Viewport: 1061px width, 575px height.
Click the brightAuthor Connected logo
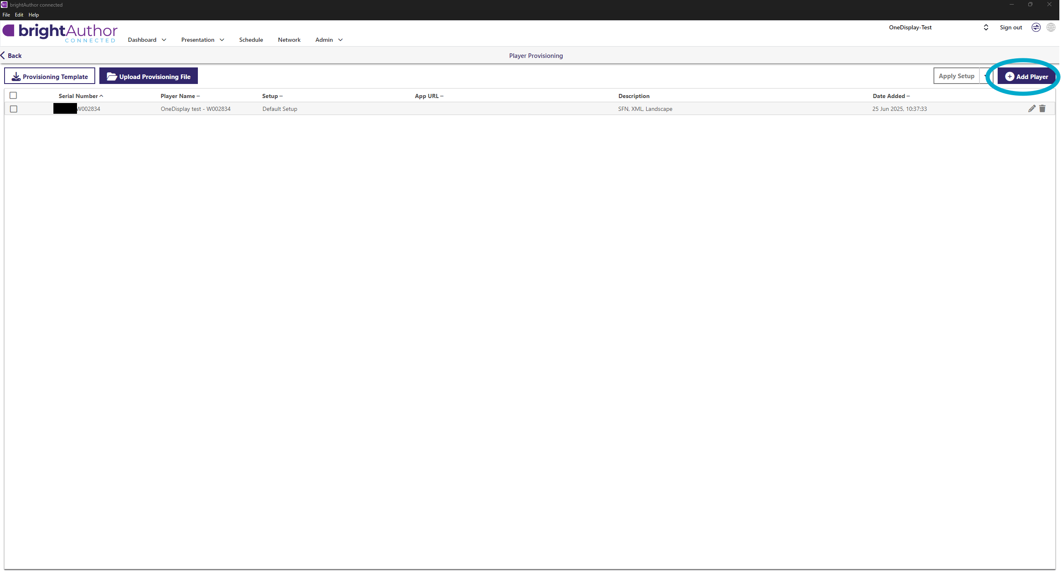point(60,33)
